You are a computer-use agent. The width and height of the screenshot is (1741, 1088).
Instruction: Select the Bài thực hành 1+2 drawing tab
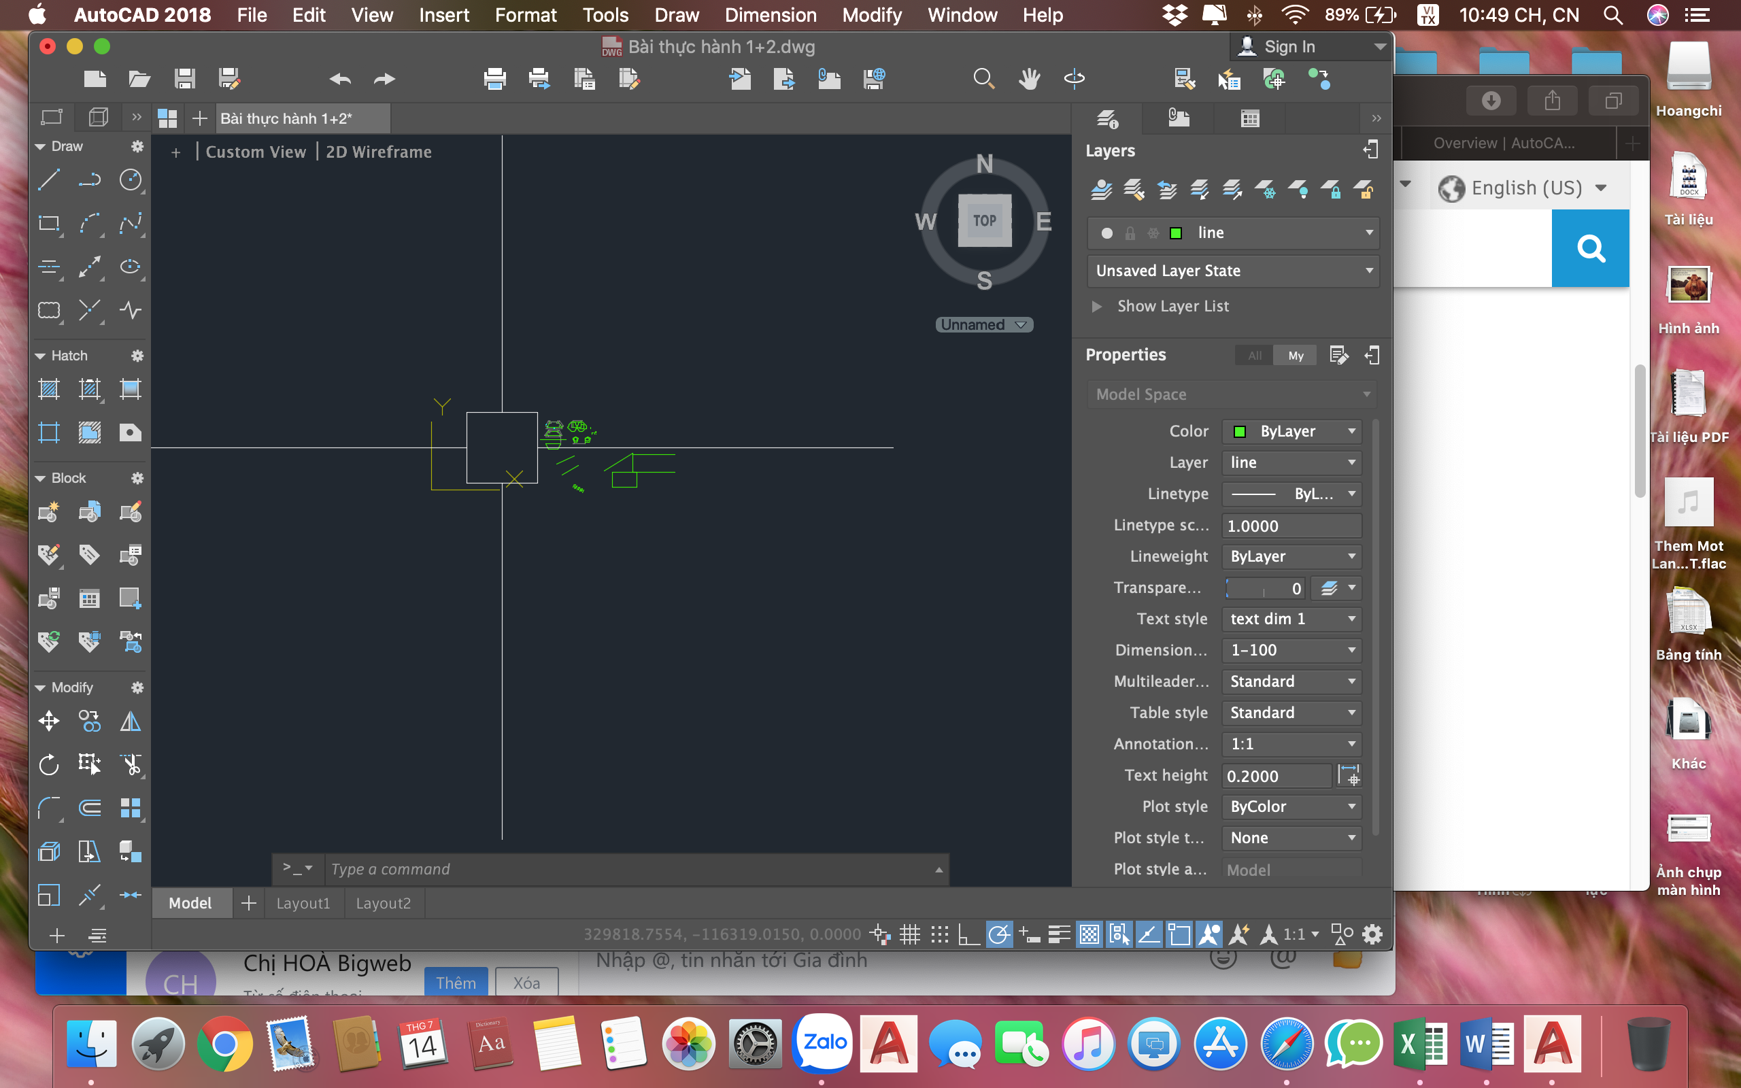pos(303,119)
